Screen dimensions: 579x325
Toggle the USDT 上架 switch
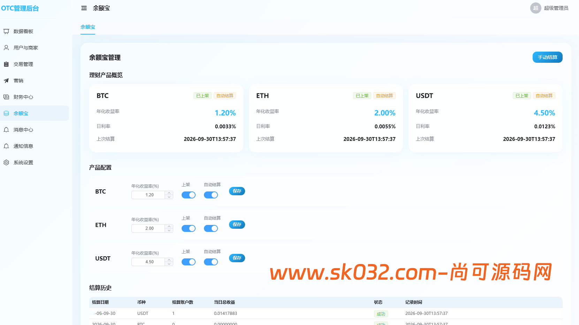coord(189,262)
